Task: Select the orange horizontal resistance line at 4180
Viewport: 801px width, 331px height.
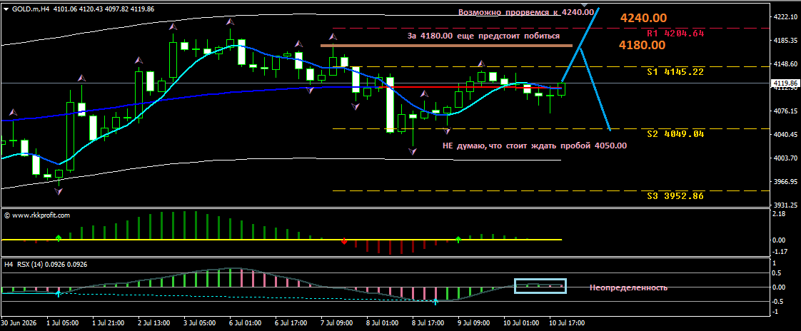Action: click(446, 46)
